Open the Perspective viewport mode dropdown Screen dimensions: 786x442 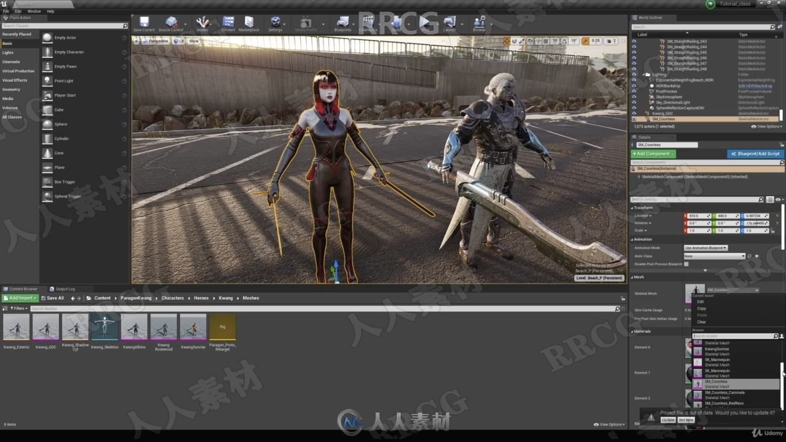coord(157,41)
